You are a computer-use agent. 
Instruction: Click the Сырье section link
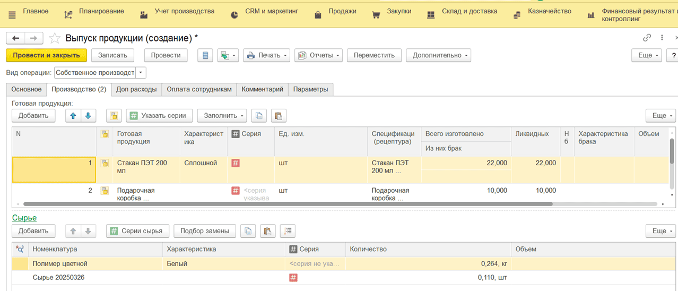pyautogui.click(x=24, y=218)
